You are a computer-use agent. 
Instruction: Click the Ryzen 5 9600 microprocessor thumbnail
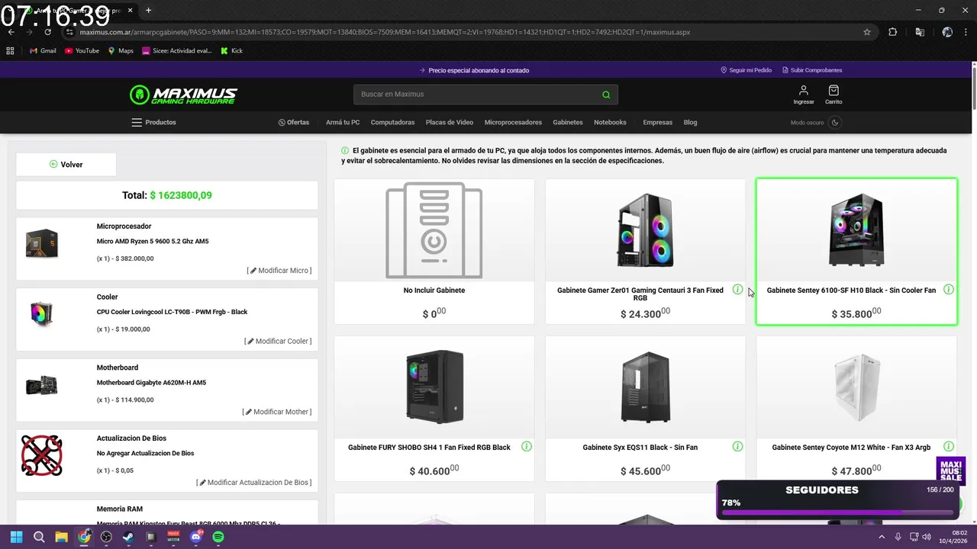coord(41,244)
